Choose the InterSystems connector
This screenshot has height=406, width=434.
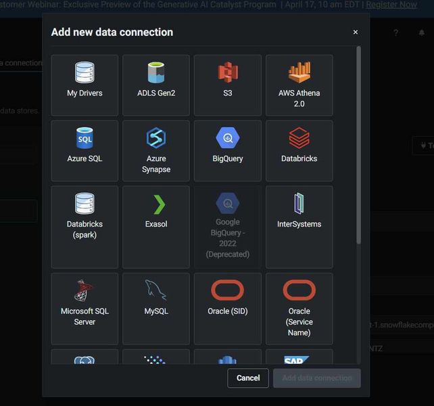tap(299, 227)
